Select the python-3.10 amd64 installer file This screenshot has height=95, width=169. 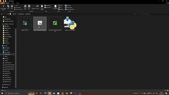70,24
